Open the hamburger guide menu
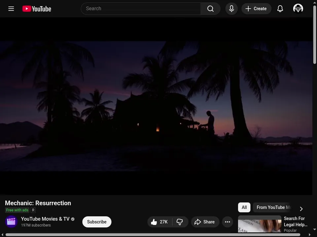 click(x=11, y=9)
